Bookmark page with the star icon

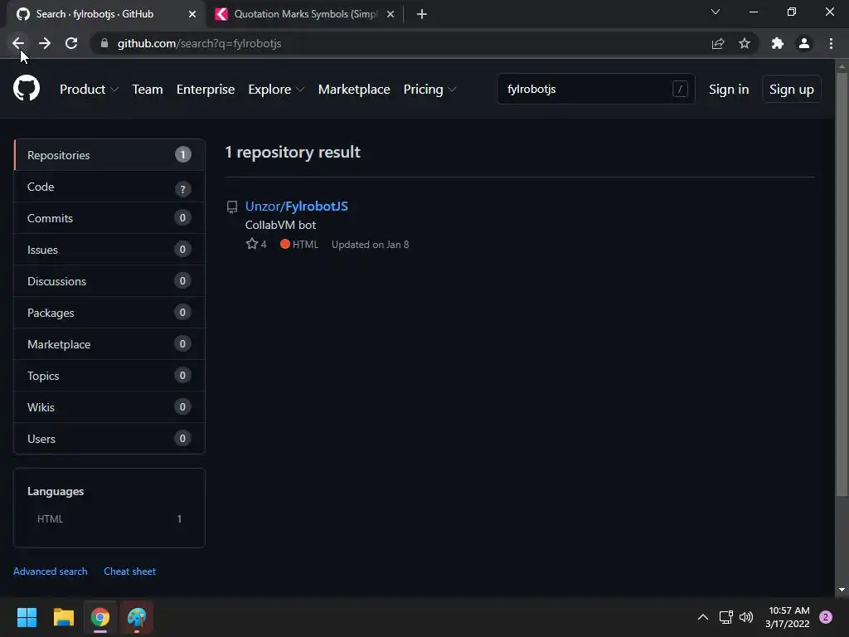click(745, 43)
